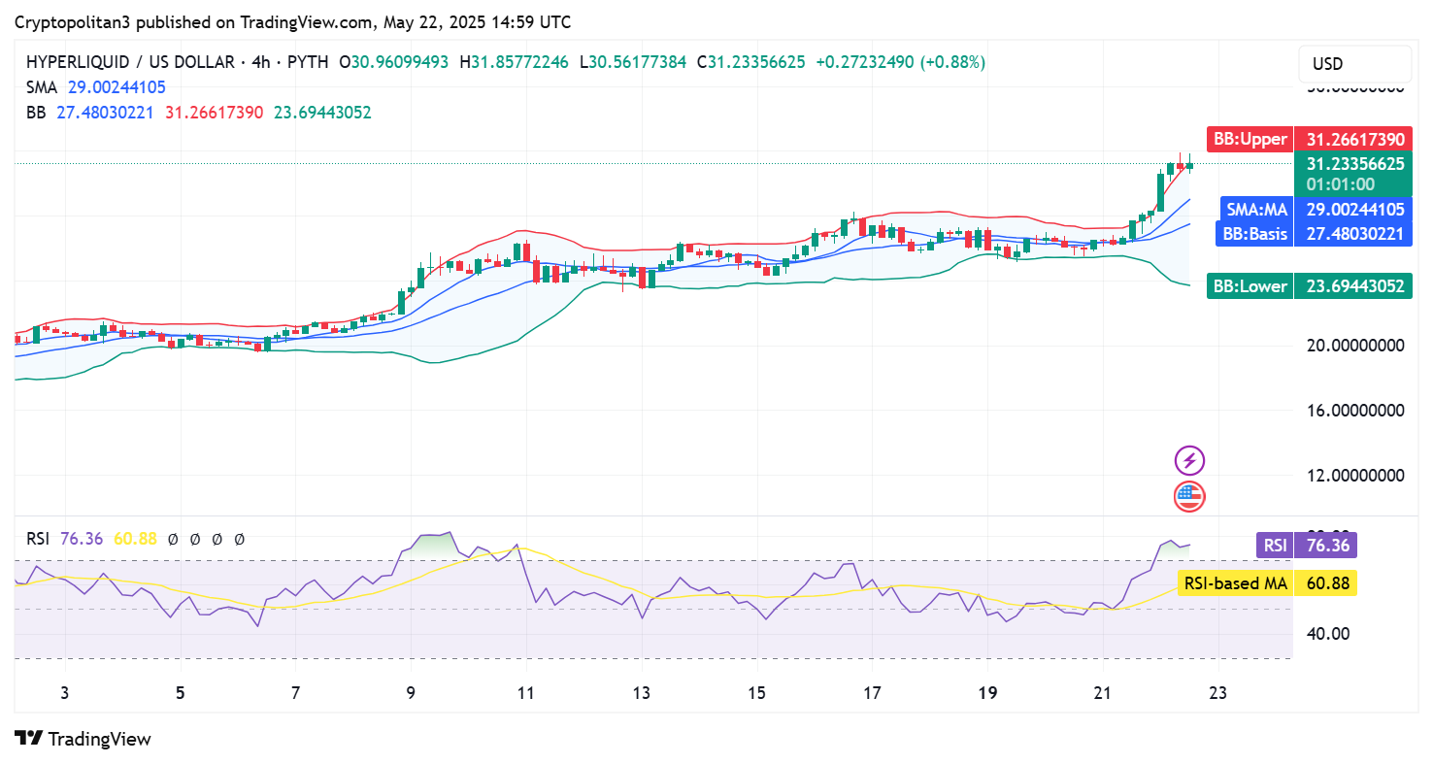Click the purple RSI axis label
1433x764 pixels.
coord(1307,546)
